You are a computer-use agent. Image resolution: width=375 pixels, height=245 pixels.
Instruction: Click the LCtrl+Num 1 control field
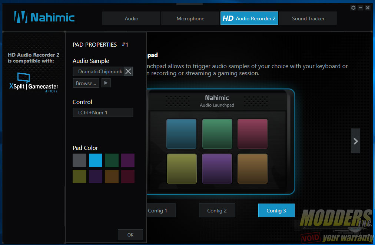point(103,113)
